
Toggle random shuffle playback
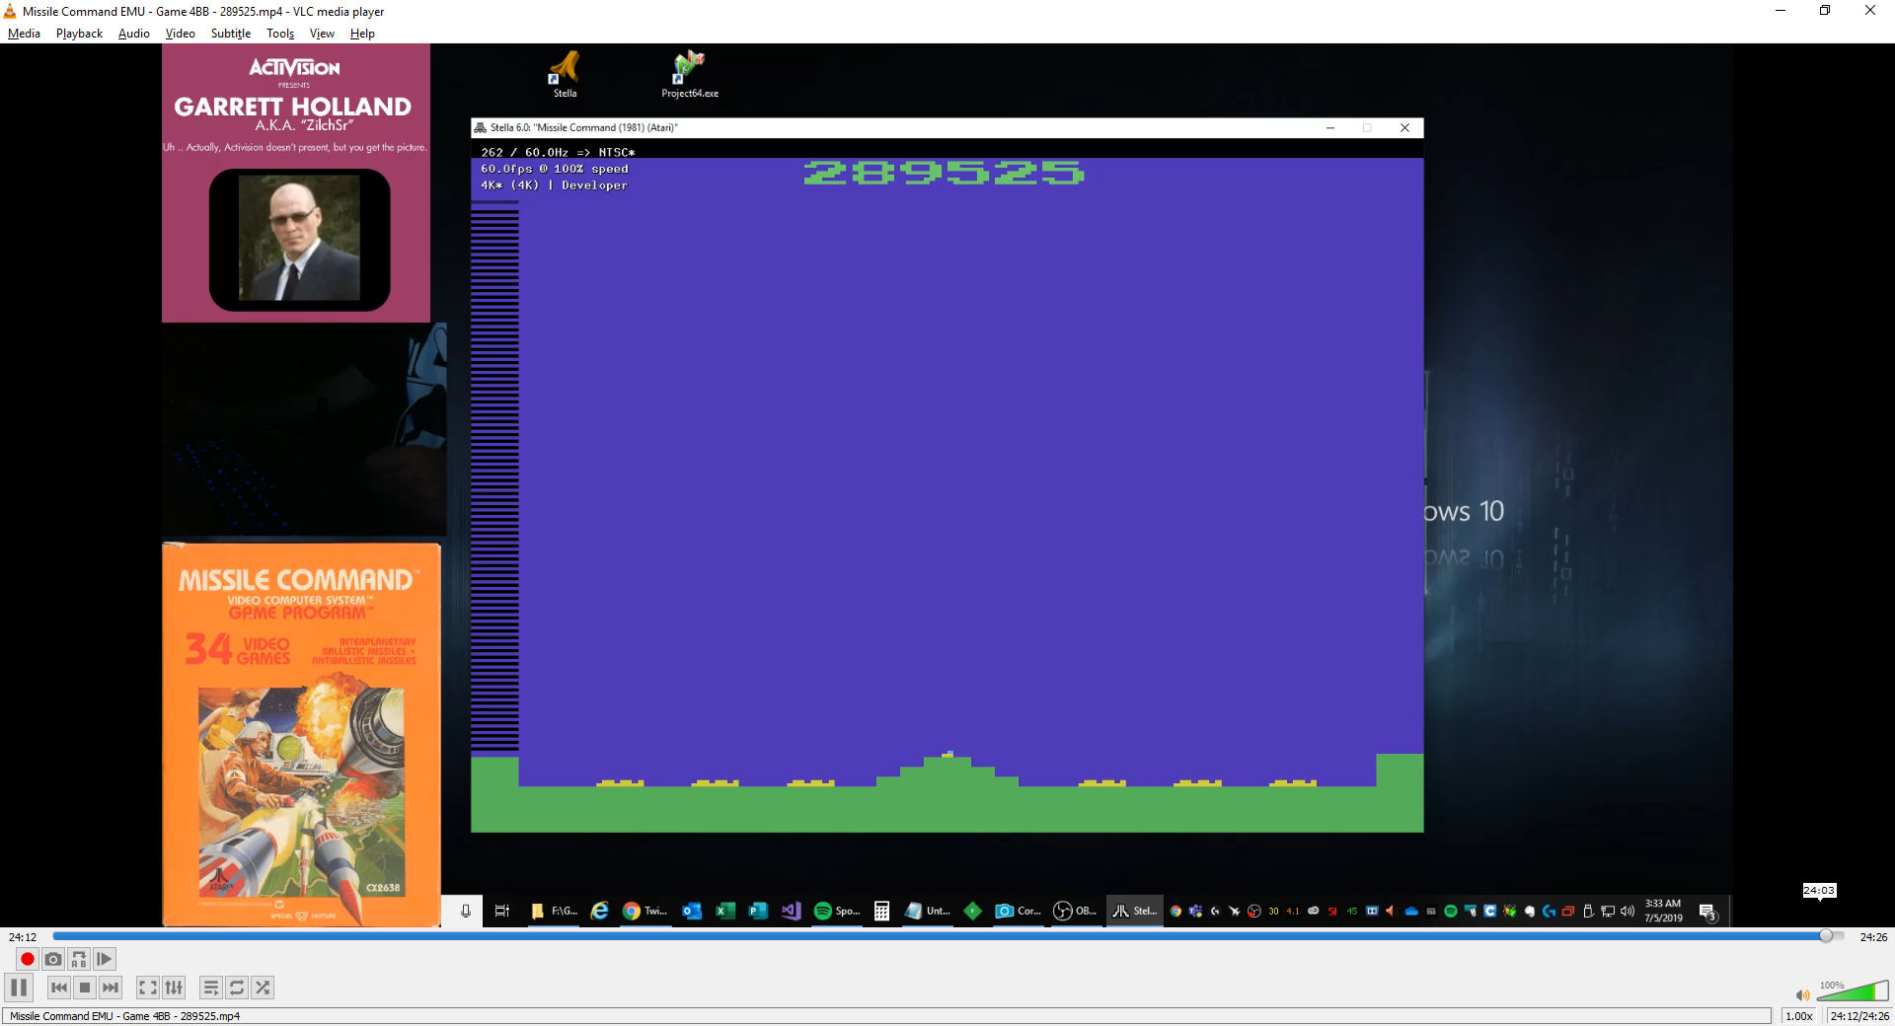tap(263, 988)
